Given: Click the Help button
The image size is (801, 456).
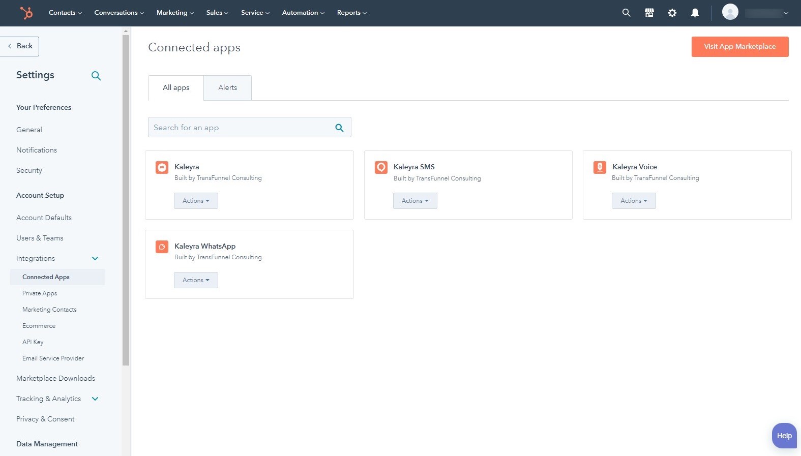Looking at the screenshot, I should 784,436.
